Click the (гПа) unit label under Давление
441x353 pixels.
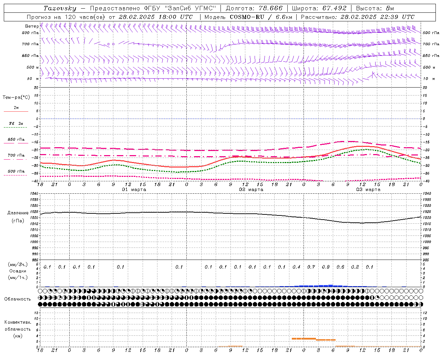(18, 221)
